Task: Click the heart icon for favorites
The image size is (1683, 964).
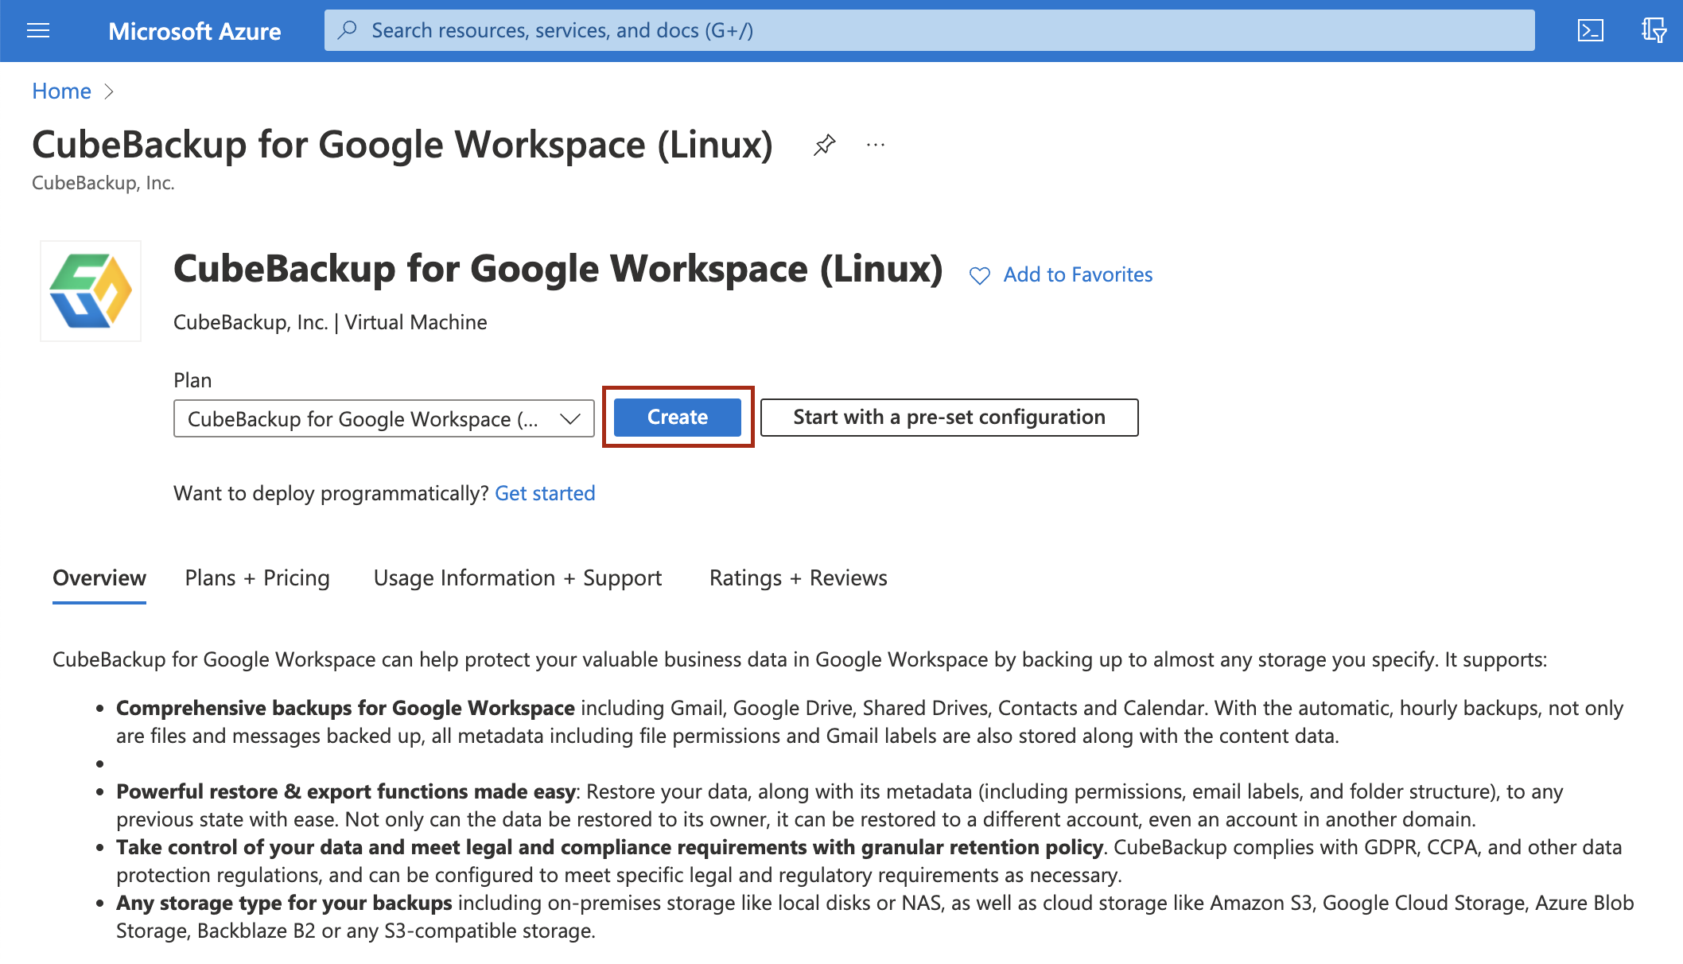Action: pos(980,275)
